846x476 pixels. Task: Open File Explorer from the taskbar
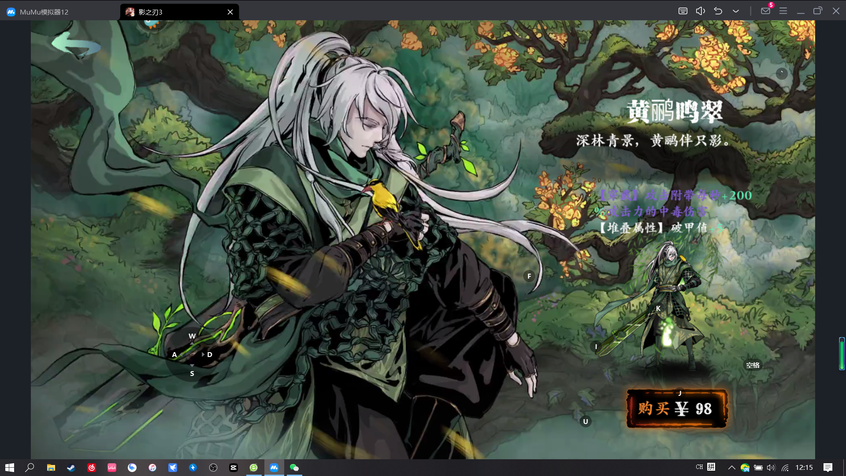[51, 468]
